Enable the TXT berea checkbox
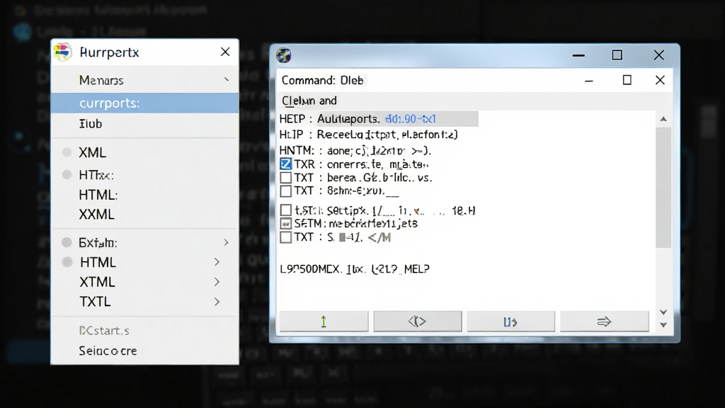Screen dimensions: 725x408 [286, 178]
